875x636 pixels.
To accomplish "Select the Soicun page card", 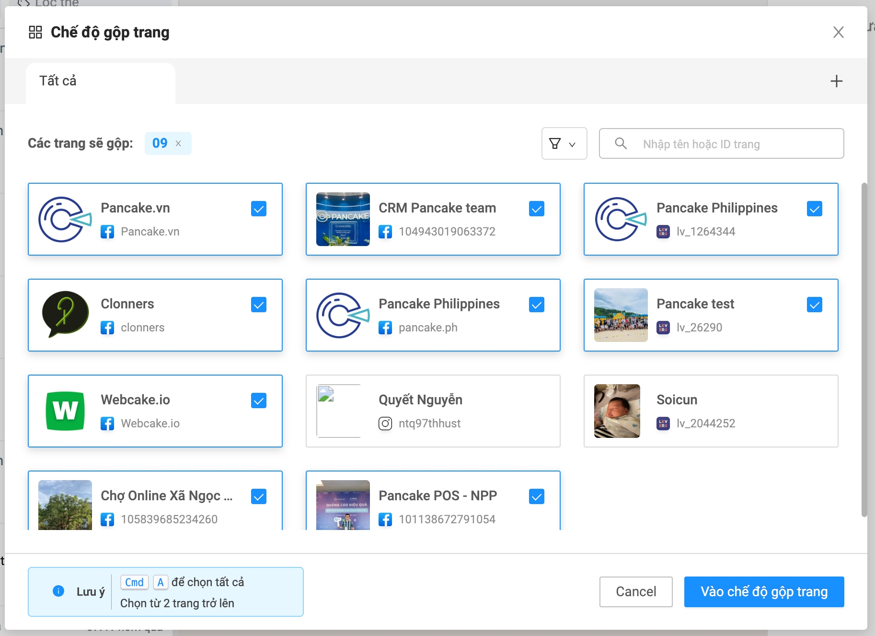I will tap(711, 411).
